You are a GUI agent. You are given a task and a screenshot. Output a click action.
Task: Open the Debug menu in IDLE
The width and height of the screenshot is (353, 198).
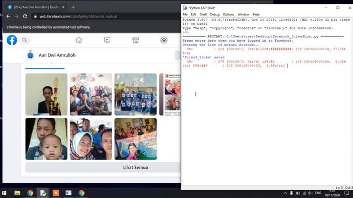[x=215, y=14]
